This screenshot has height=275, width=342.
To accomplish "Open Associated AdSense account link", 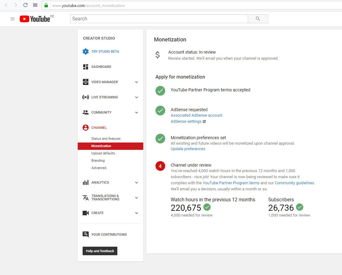I will pos(197,115).
